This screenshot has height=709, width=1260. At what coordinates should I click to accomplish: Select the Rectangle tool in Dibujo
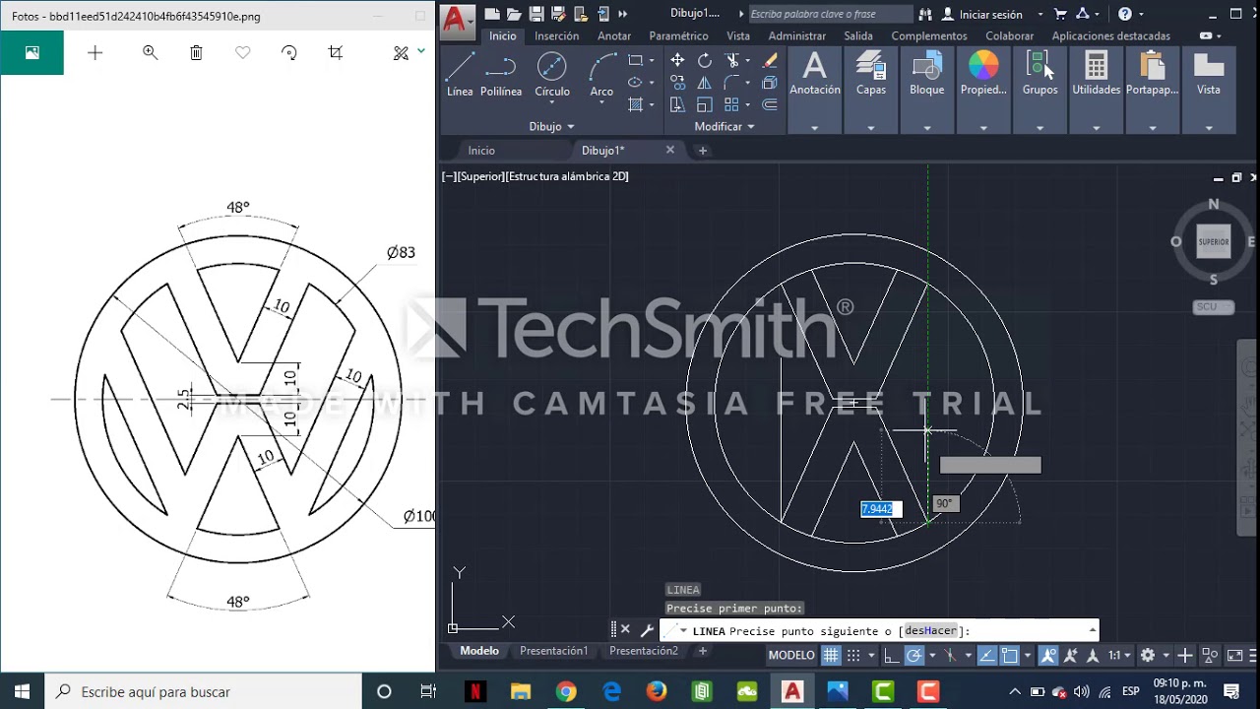(635, 60)
